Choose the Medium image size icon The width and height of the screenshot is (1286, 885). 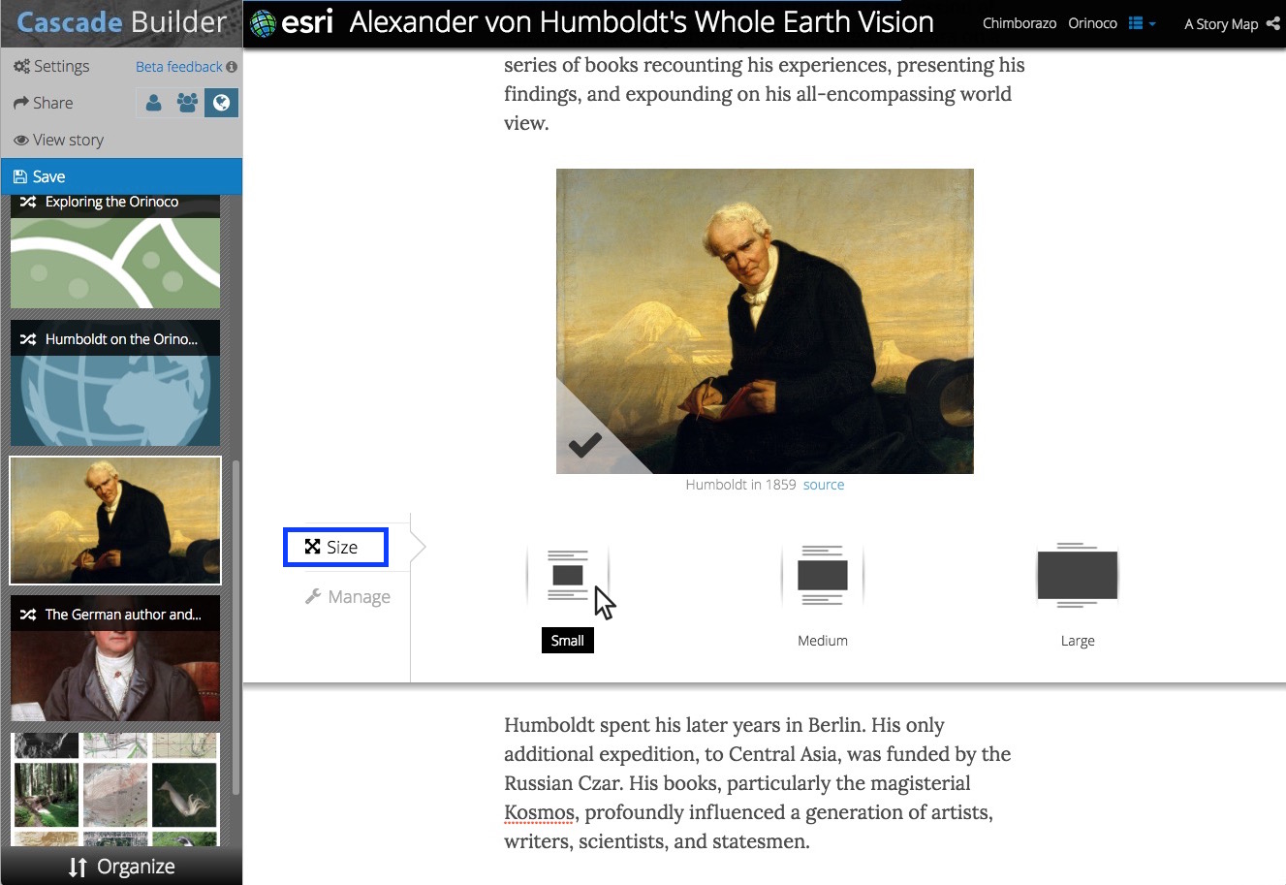(x=823, y=575)
